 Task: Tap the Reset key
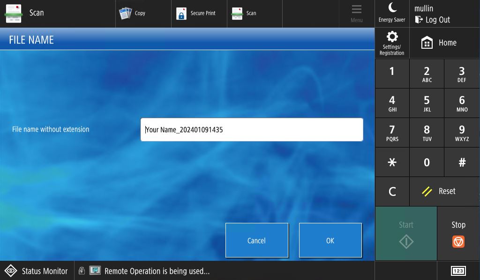tap(444, 192)
